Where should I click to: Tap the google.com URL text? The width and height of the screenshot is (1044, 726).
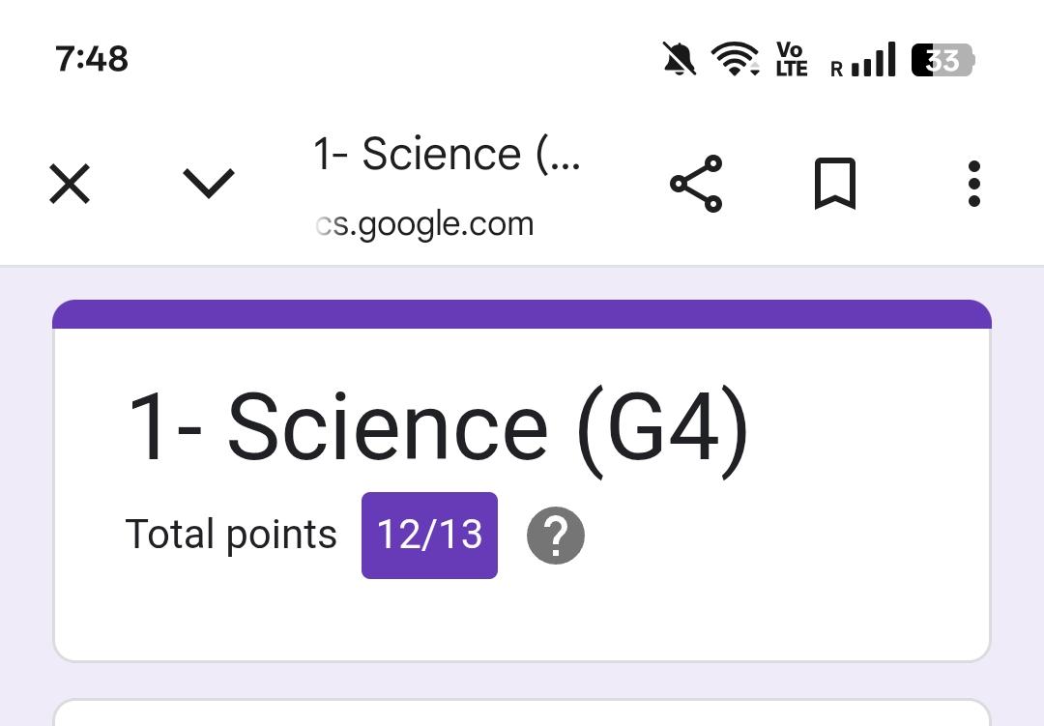425,224
